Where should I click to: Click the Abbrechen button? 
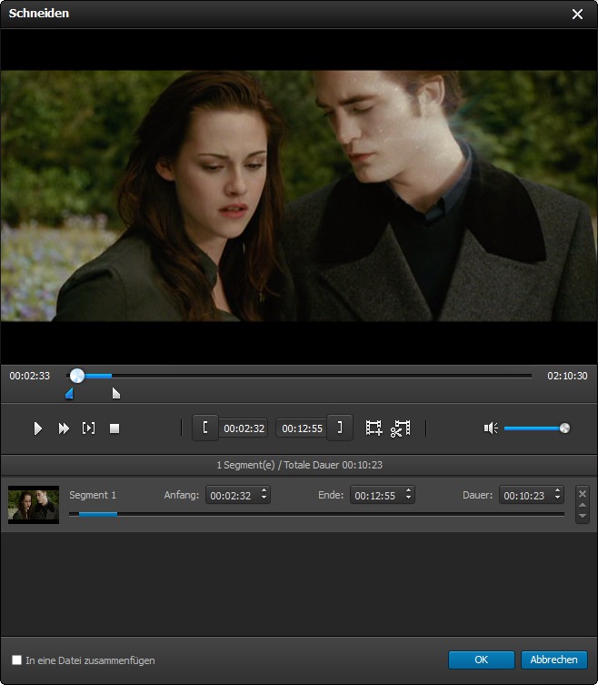click(553, 660)
